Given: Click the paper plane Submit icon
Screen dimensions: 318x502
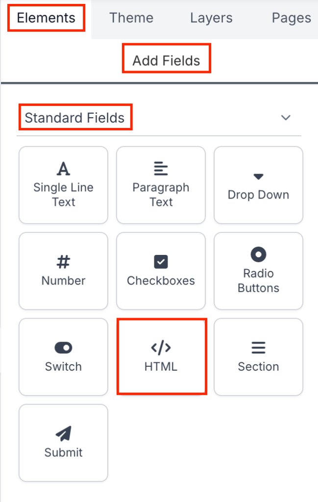Looking at the screenshot, I should pyautogui.click(x=63, y=433).
